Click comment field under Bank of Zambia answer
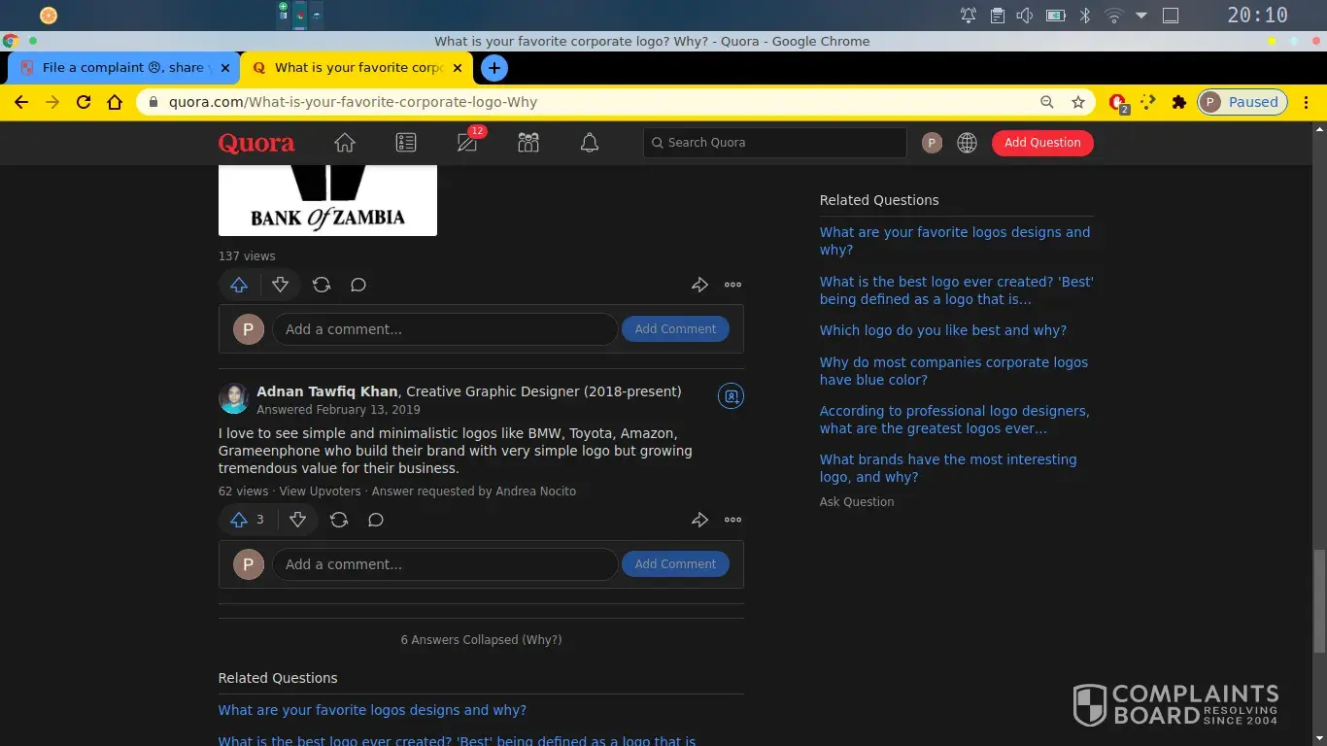The width and height of the screenshot is (1327, 746). click(x=445, y=329)
